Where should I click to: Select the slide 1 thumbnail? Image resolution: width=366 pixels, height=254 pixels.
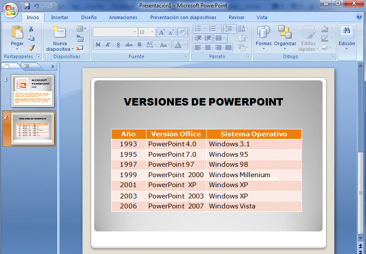[33, 91]
